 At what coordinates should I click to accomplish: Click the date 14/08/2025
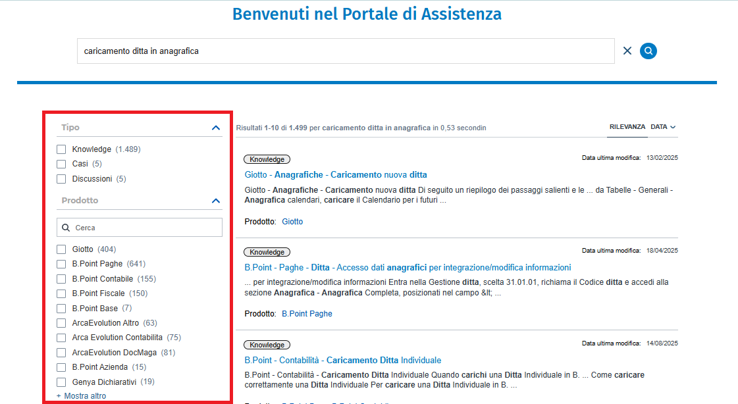[662, 343]
